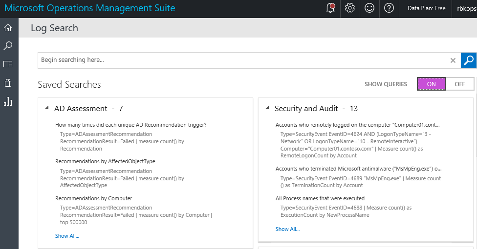Collapse the Security and Audit group
The image size is (477, 249).
point(267,108)
